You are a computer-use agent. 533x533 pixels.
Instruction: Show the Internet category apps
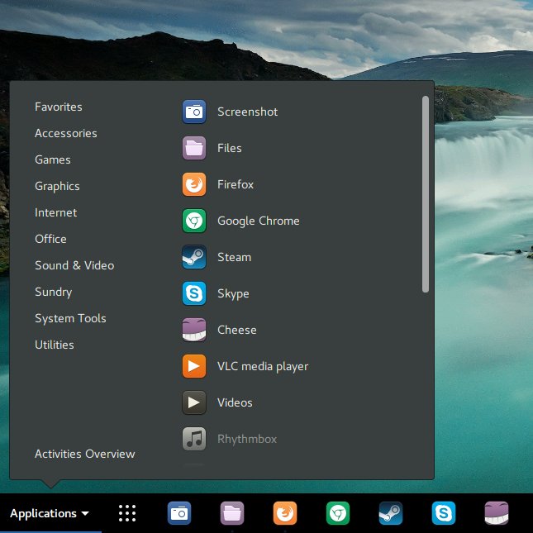pos(55,212)
